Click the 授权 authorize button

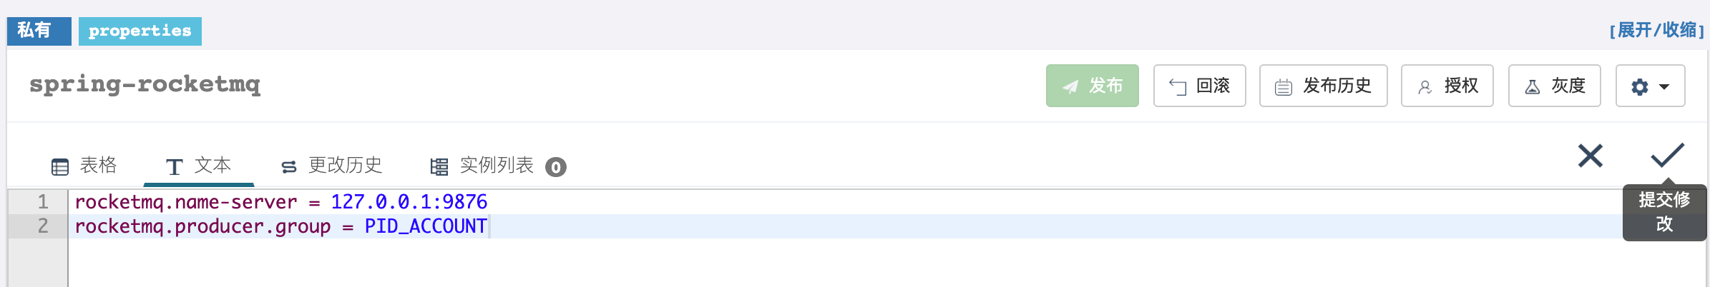pyautogui.click(x=1447, y=86)
